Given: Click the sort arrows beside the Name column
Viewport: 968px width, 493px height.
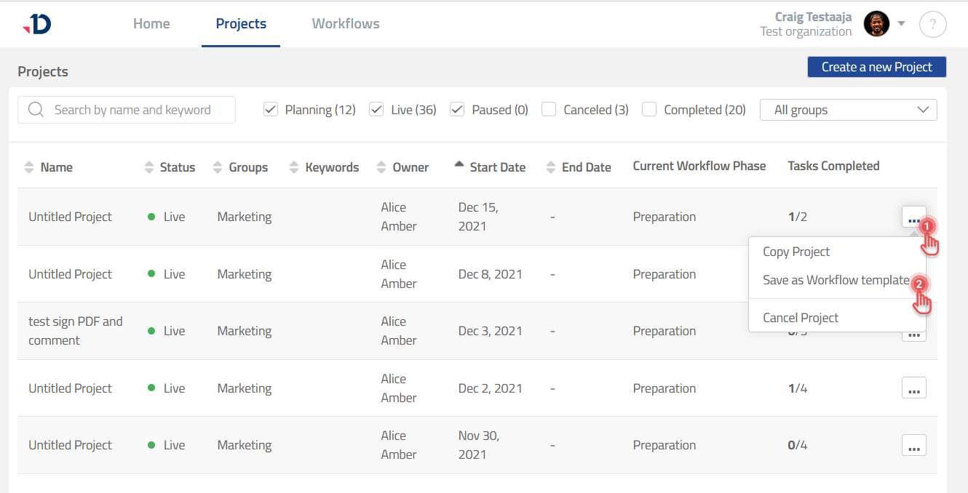Looking at the screenshot, I should (28, 167).
